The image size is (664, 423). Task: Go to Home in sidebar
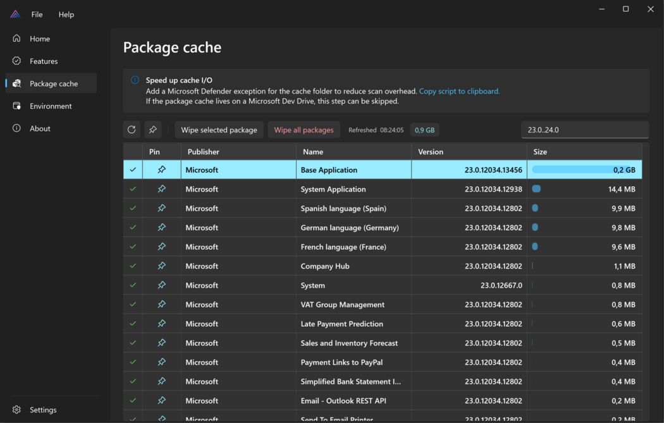[x=51, y=39]
